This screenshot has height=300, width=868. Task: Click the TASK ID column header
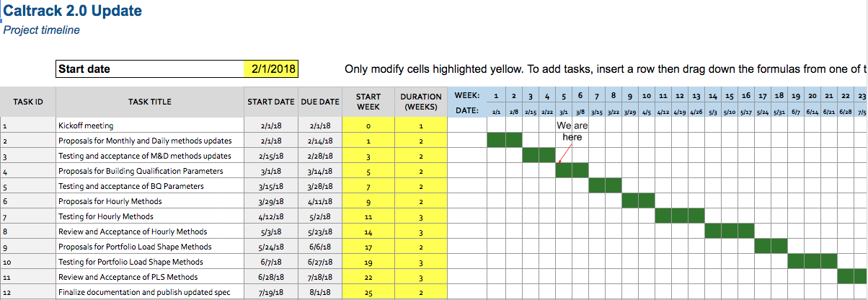point(28,102)
